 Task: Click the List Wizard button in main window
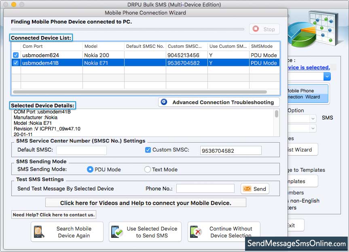[303, 149]
